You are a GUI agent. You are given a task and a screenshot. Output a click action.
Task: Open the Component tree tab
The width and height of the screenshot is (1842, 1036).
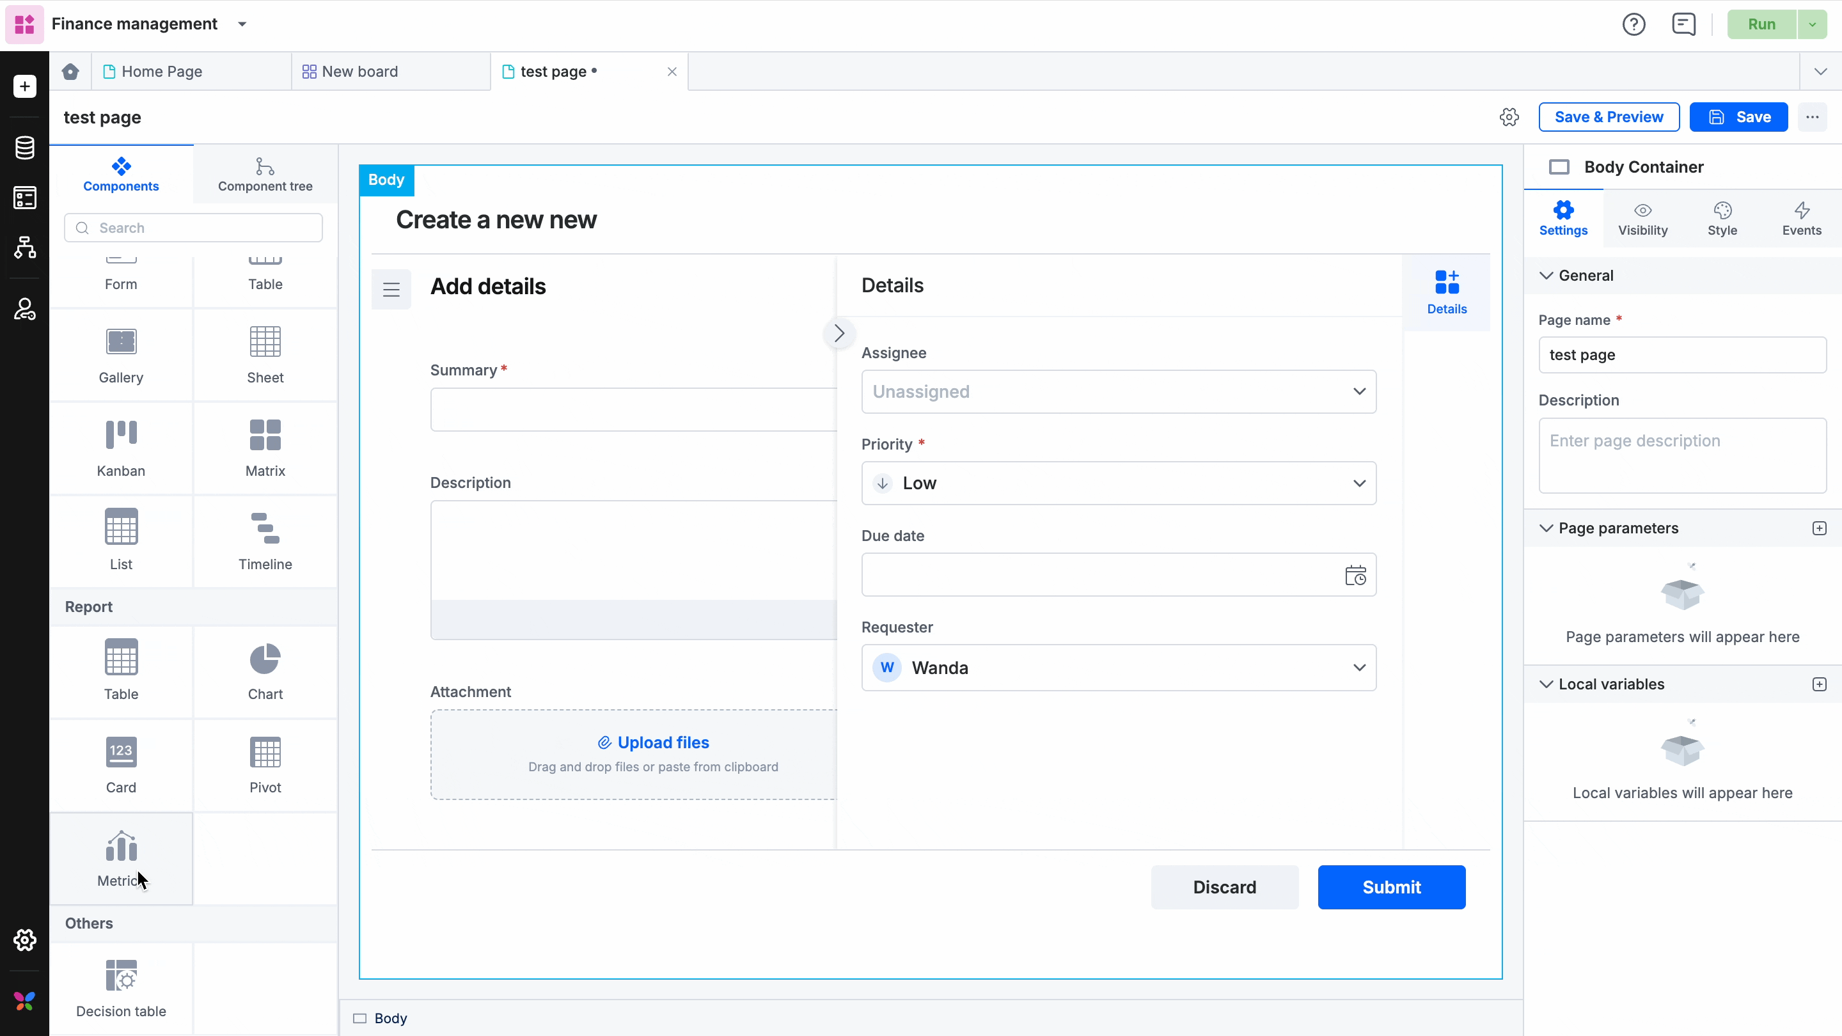point(265,175)
